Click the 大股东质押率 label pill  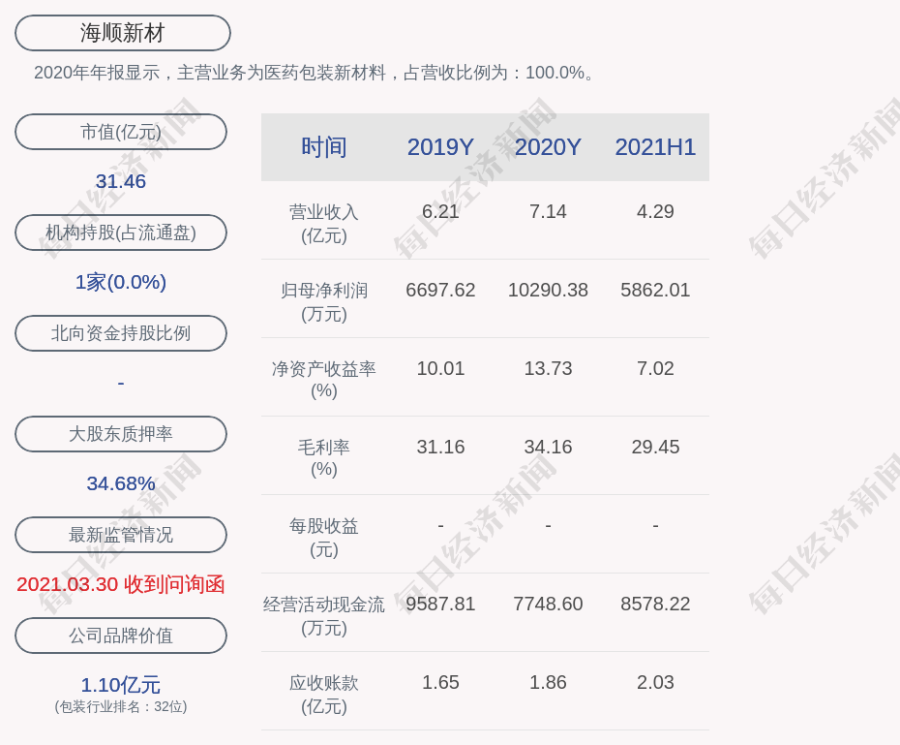(x=121, y=434)
